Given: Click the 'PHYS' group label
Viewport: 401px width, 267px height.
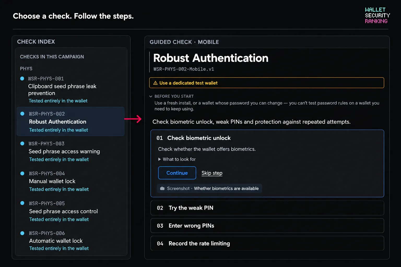Looking at the screenshot, I should pos(26,69).
